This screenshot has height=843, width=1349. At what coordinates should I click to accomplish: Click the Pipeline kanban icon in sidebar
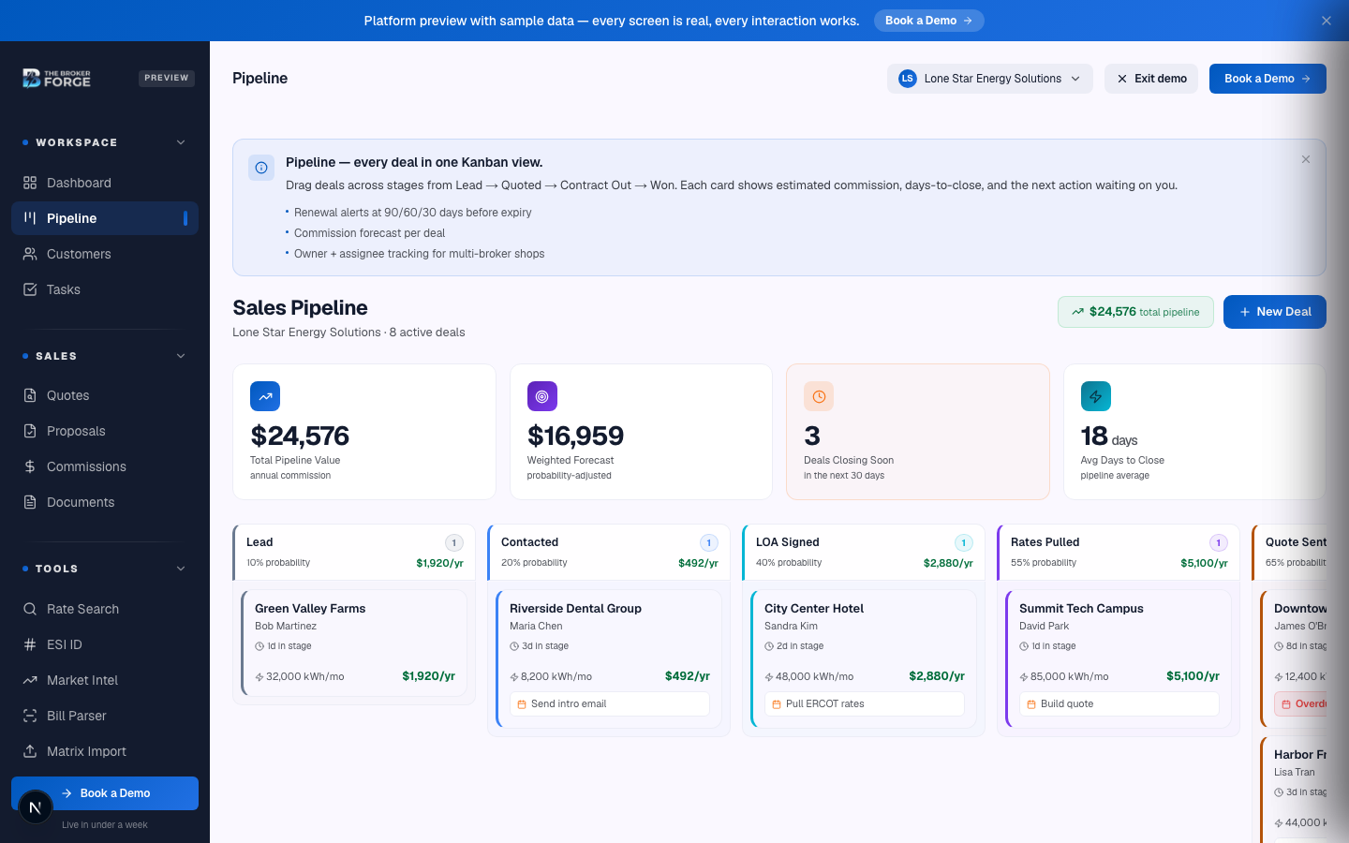pos(30,218)
